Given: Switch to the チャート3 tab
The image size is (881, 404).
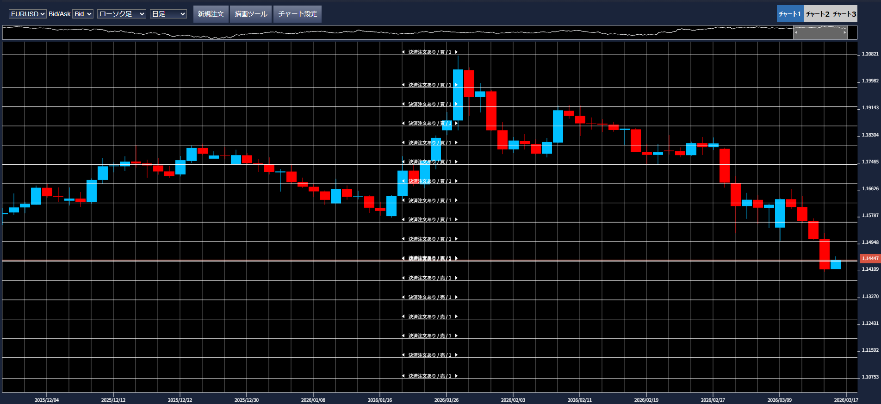Looking at the screenshot, I should (x=844, y=14).
